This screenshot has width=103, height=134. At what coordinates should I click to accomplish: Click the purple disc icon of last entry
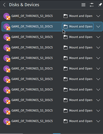[7, 121]
